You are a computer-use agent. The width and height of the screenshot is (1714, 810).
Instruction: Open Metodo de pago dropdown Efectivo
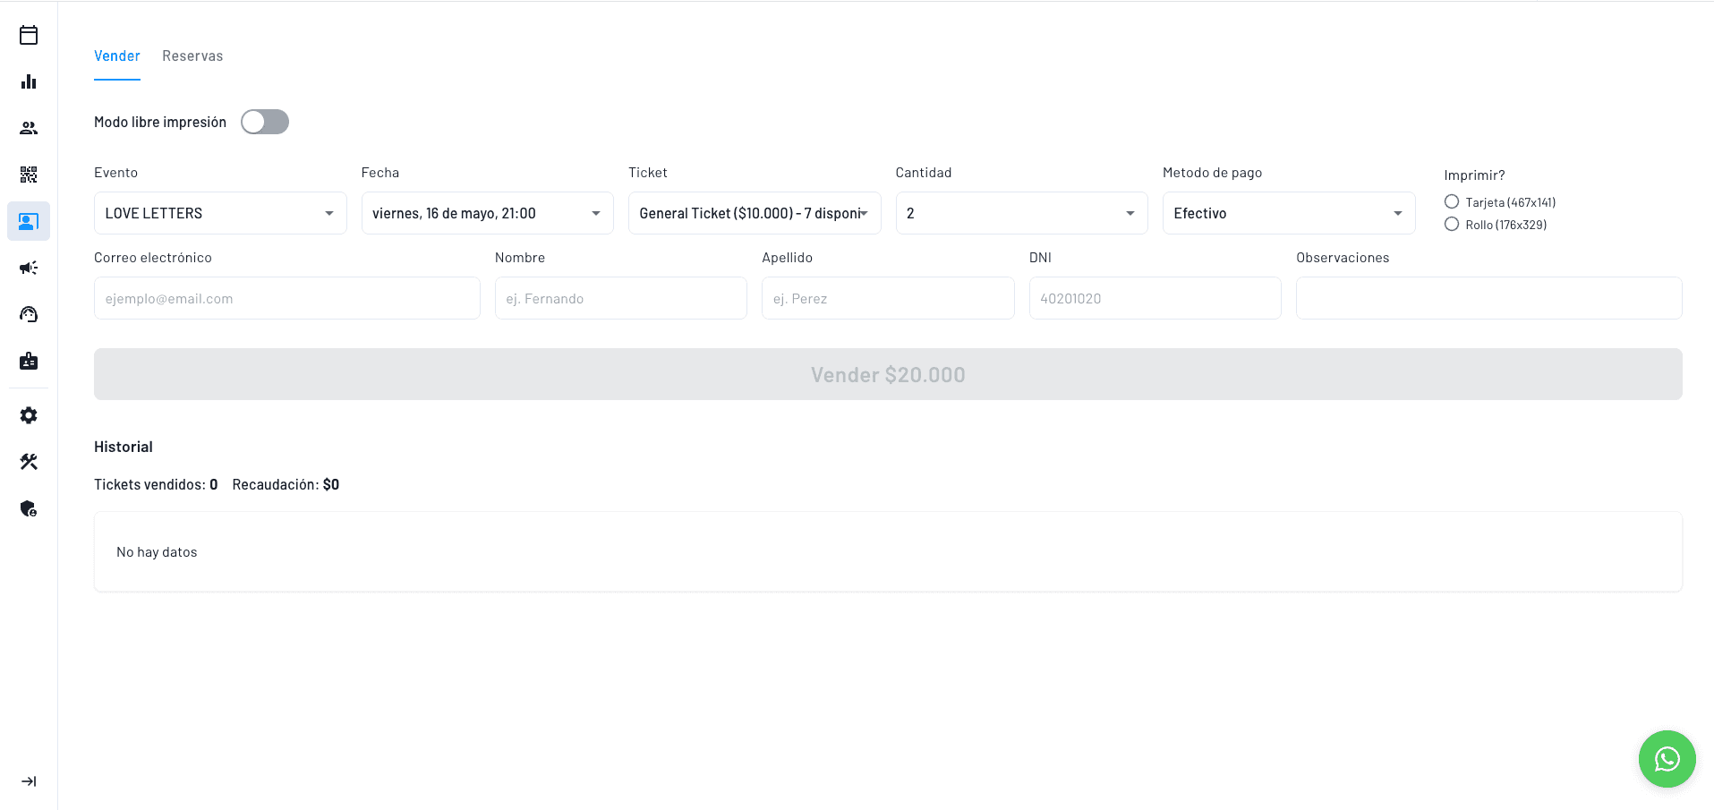1289,213
